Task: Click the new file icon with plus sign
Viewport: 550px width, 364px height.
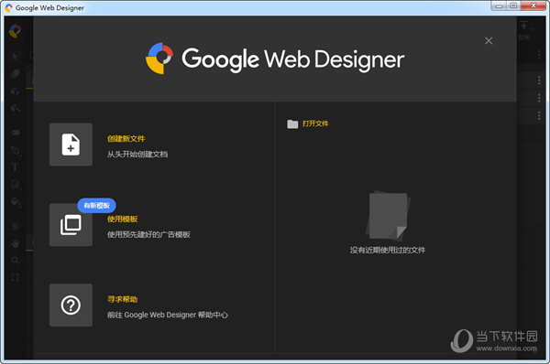Action: coord(71,145)
